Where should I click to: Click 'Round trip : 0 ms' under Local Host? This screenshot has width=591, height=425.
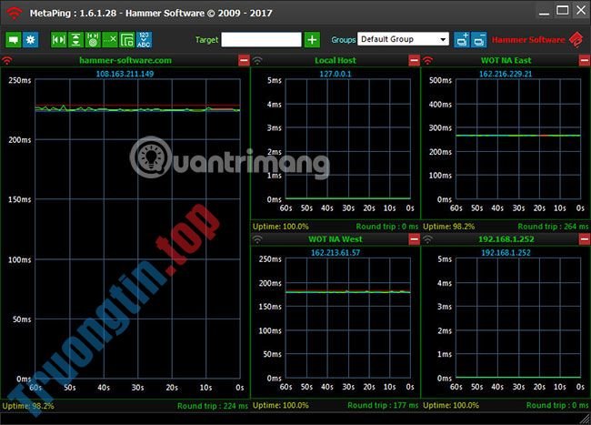click(387, 227)
